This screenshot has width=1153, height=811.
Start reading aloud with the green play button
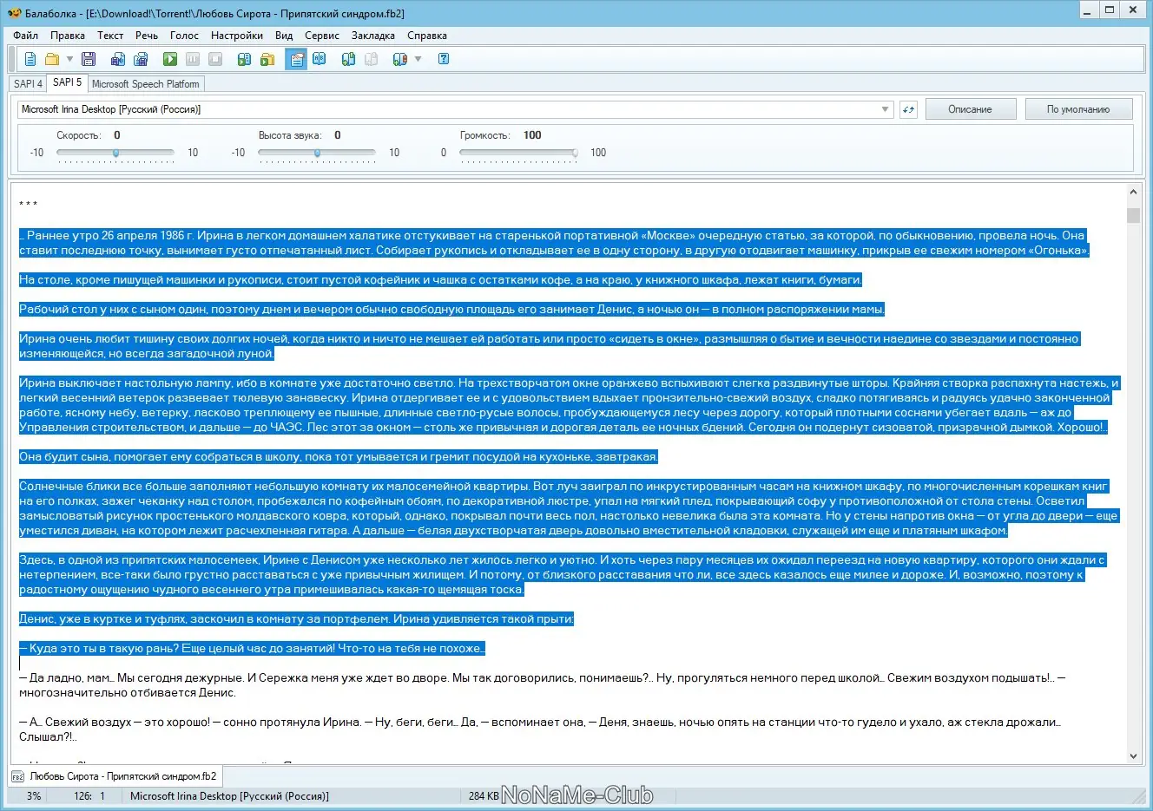click(170, 59)
